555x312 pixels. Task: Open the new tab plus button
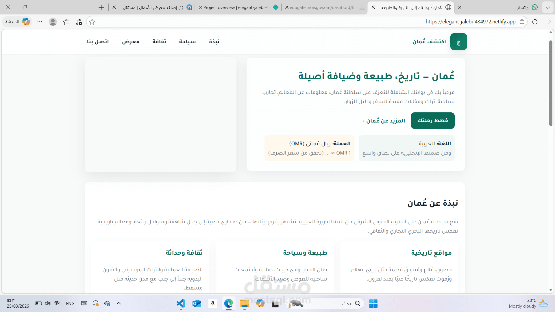coord(101,8)
